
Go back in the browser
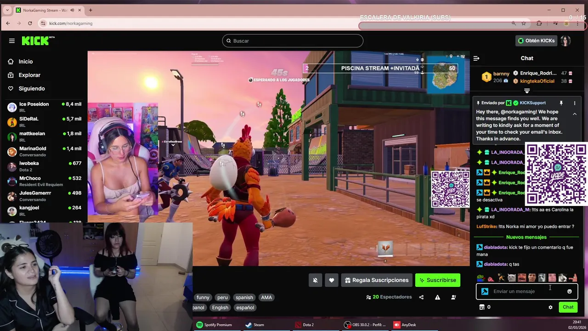8,23
